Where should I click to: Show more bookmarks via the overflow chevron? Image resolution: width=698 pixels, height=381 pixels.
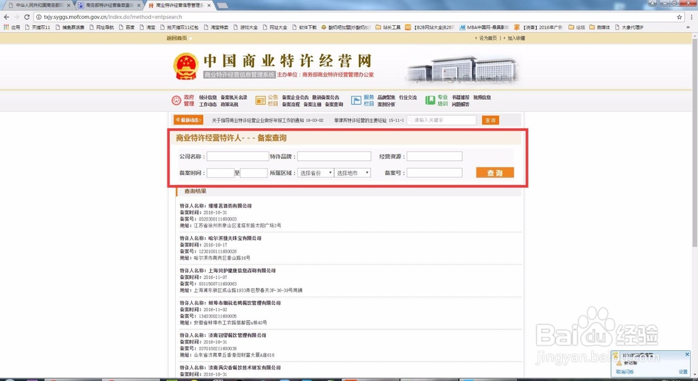[x=688, y=27]
